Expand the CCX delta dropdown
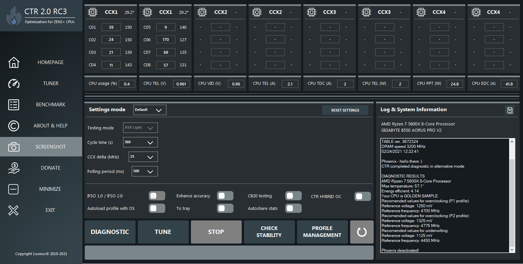 [143, 157]
